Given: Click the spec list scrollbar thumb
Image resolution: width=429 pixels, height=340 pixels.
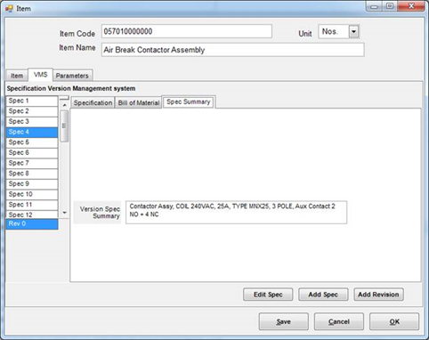Looking at the screenshot, I should [x=64, y=126].
